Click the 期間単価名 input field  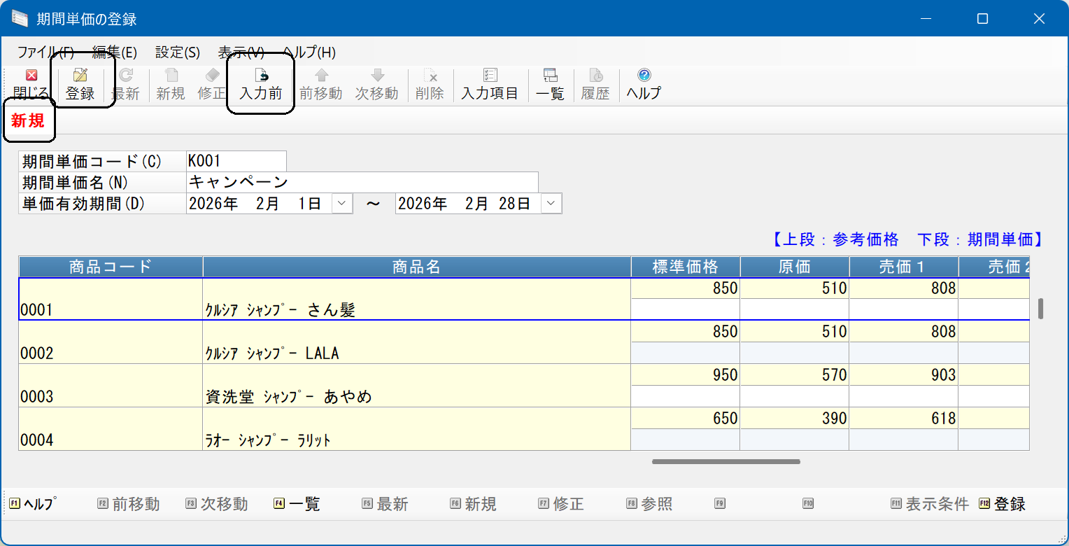[x=362, y=182]
